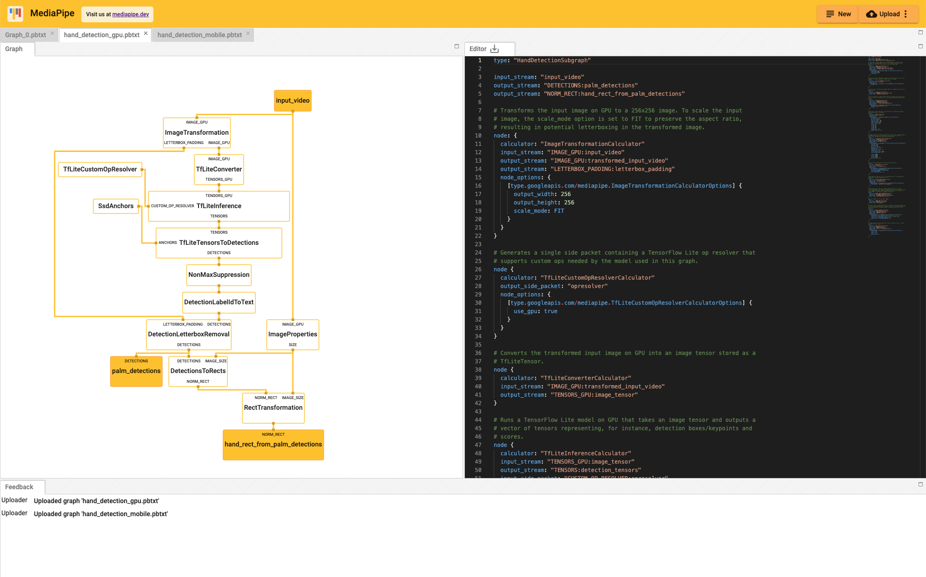
Task: Select the hand_detection_mobile.pbtxt tab
Action: point(199,34)
